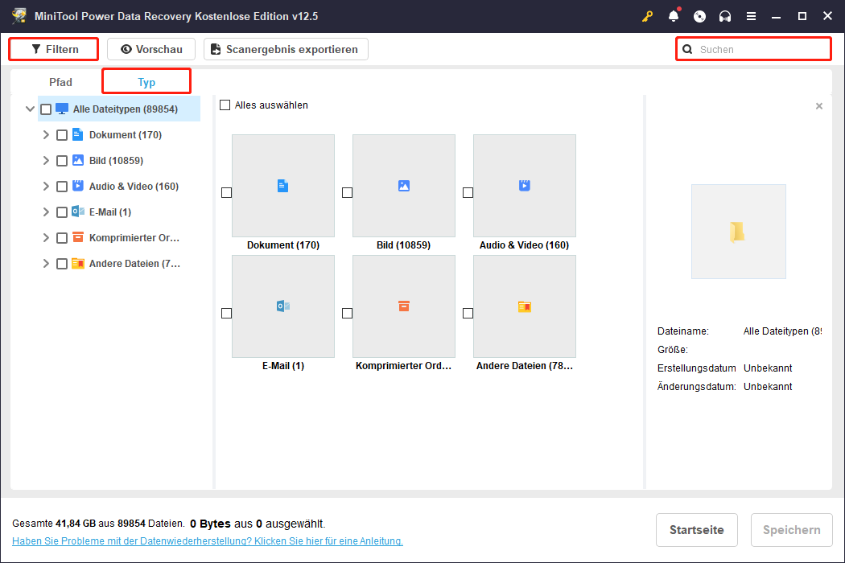The height and width of the screenshot is (563, 845).
Task: Collapse the Alle Dateitypen tree node
Action: pos(30,109)
